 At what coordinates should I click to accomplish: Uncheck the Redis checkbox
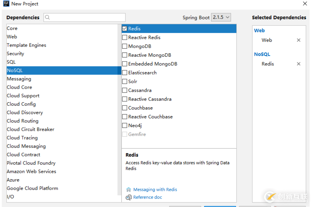[124, 29]
